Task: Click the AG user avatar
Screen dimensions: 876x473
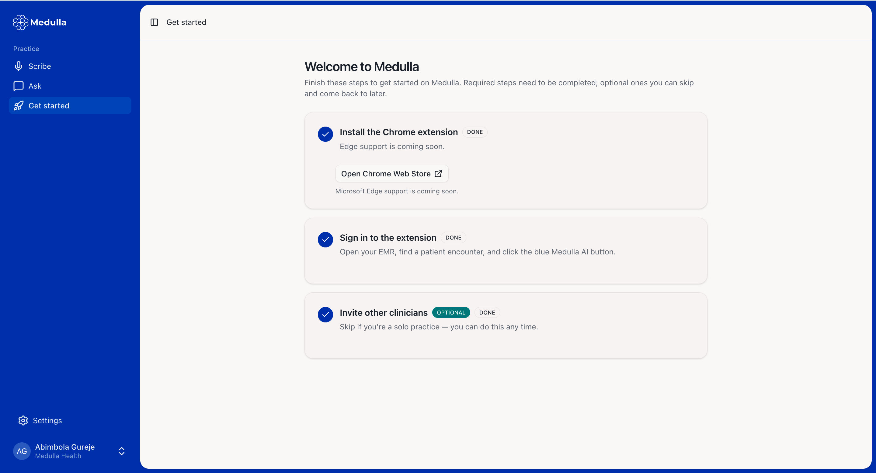Action: 22,451
